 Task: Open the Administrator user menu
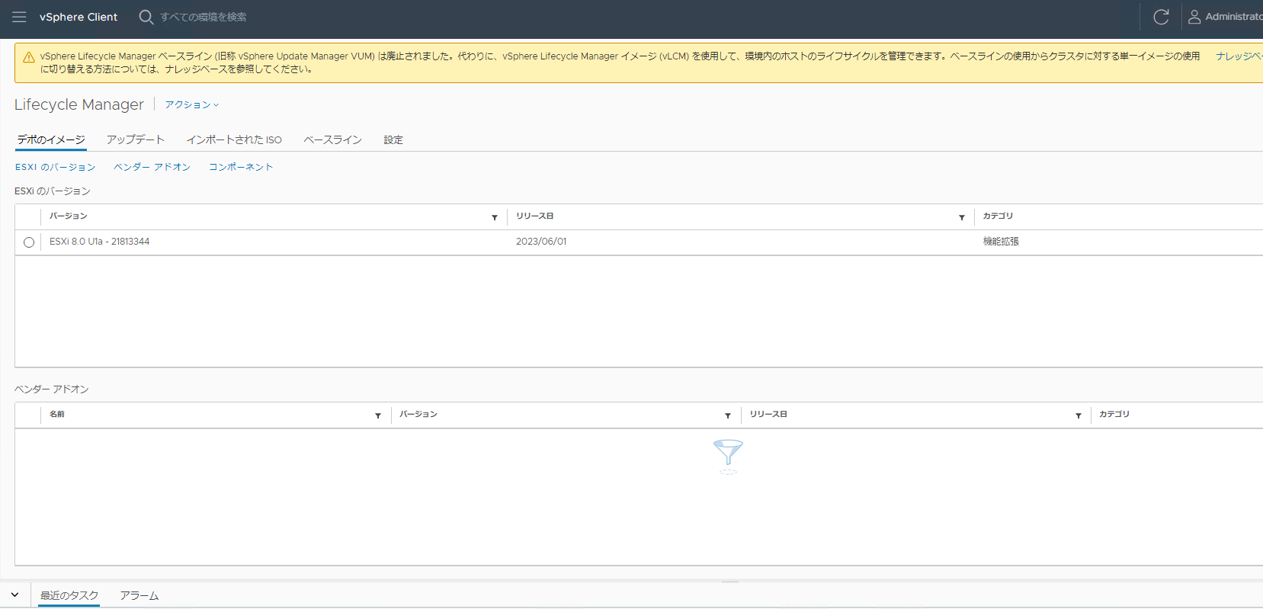coord(1225,17)
